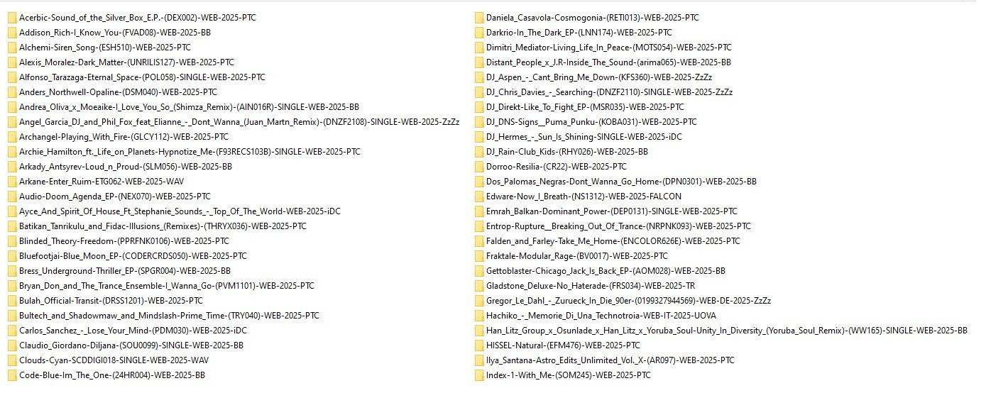The image size is (981, 393).
Task: Select Bryan_Don_and_The_Trance_Ensemble-I_Wanna_Go name
Action: (167, 286)
